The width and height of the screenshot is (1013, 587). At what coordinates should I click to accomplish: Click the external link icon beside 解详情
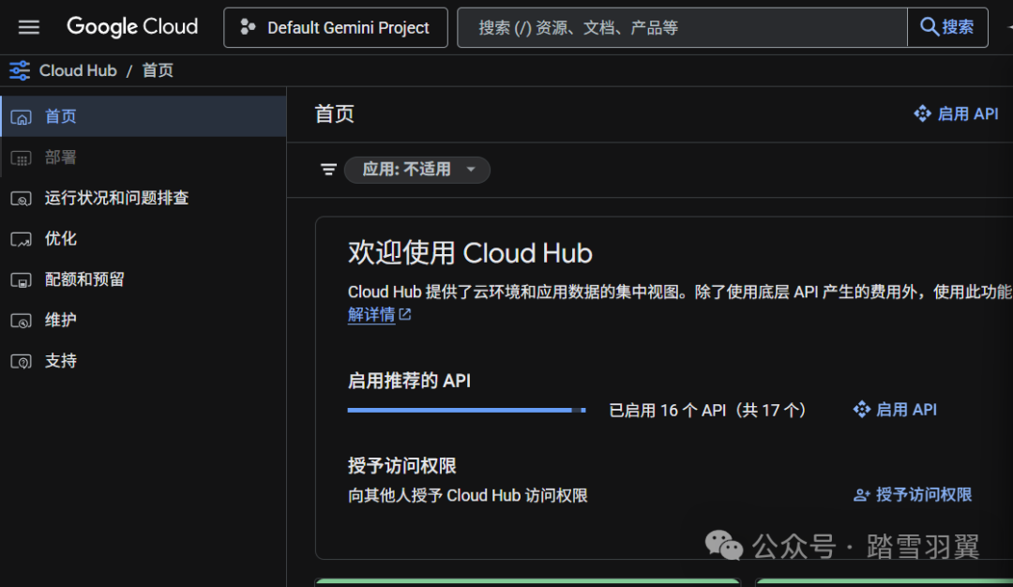(x=405, y=314)
